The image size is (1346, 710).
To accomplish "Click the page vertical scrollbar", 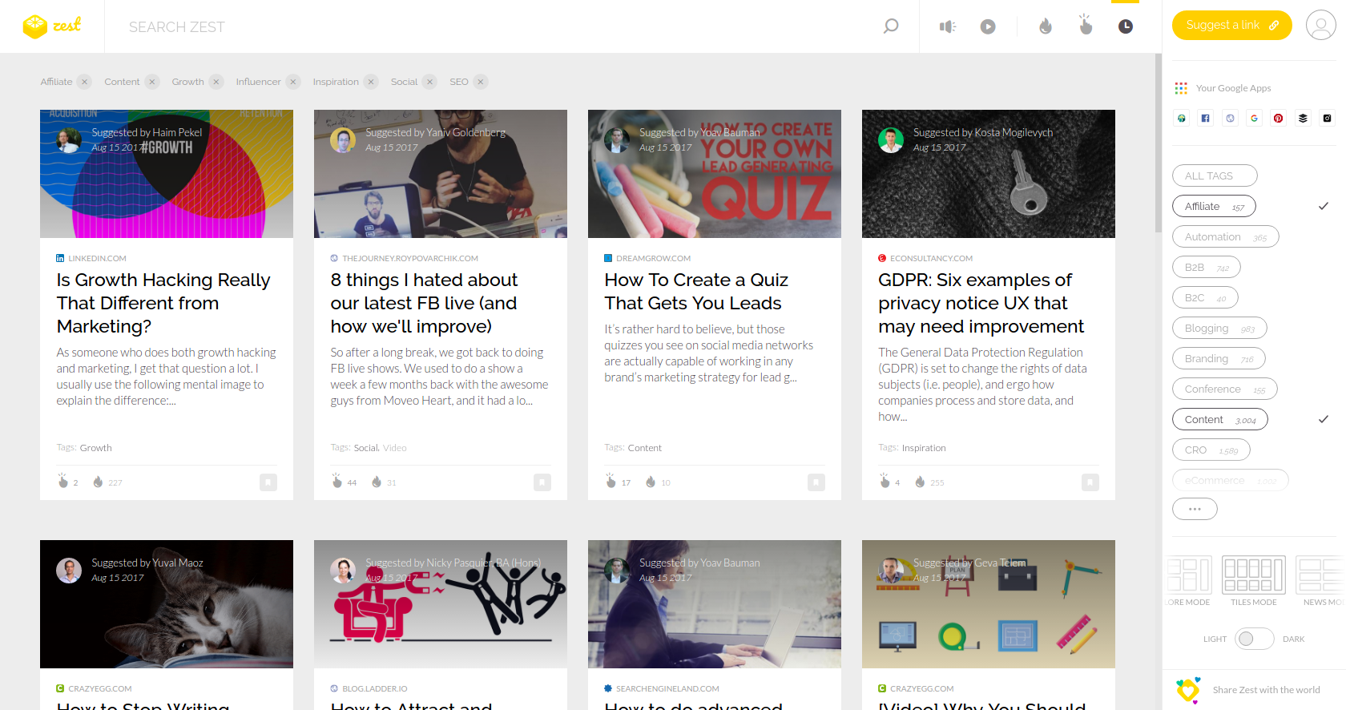I will pos(1158,143).
